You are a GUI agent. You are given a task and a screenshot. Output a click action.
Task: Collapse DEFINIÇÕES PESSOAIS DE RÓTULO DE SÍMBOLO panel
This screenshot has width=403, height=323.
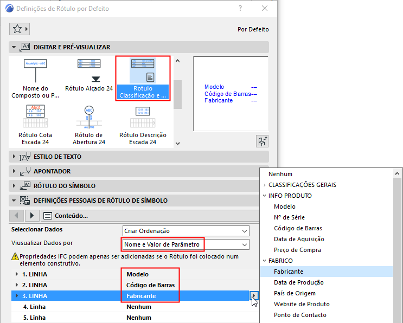coord(14,201)
